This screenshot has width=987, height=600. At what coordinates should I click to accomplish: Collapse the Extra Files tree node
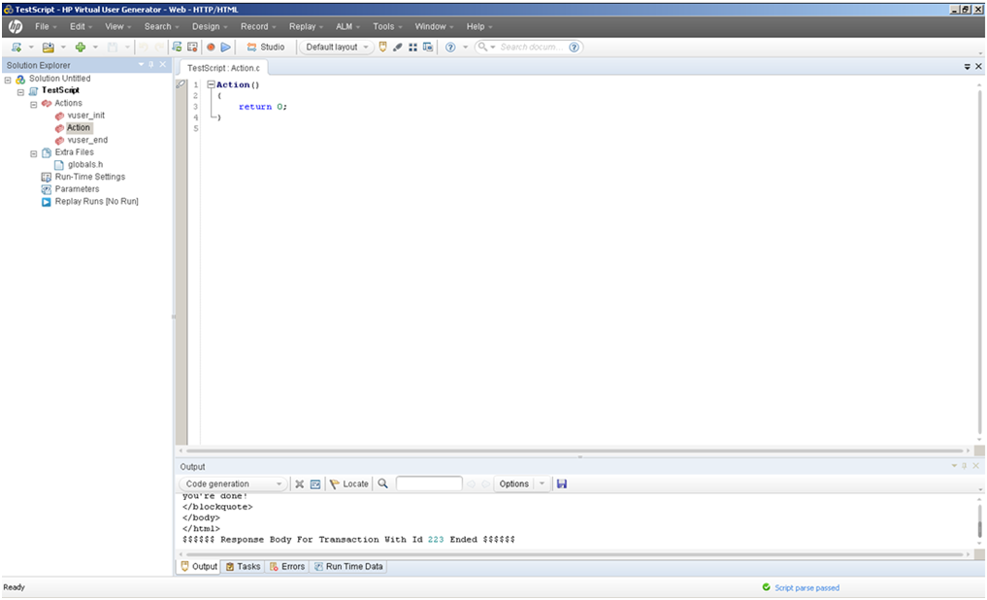[34, 153]
